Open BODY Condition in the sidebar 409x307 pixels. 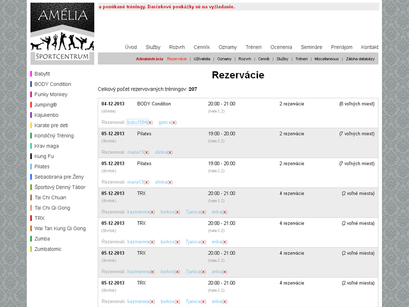click(53, 84)
